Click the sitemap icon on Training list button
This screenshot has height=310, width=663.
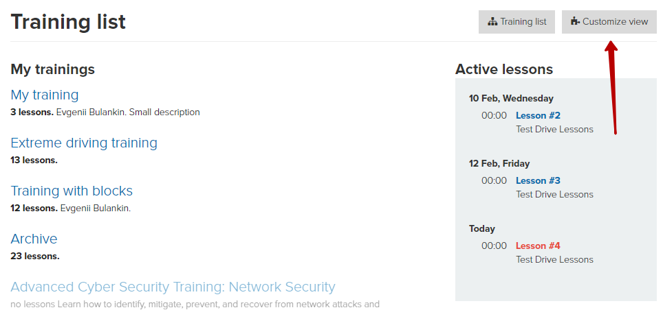point(492,22)
